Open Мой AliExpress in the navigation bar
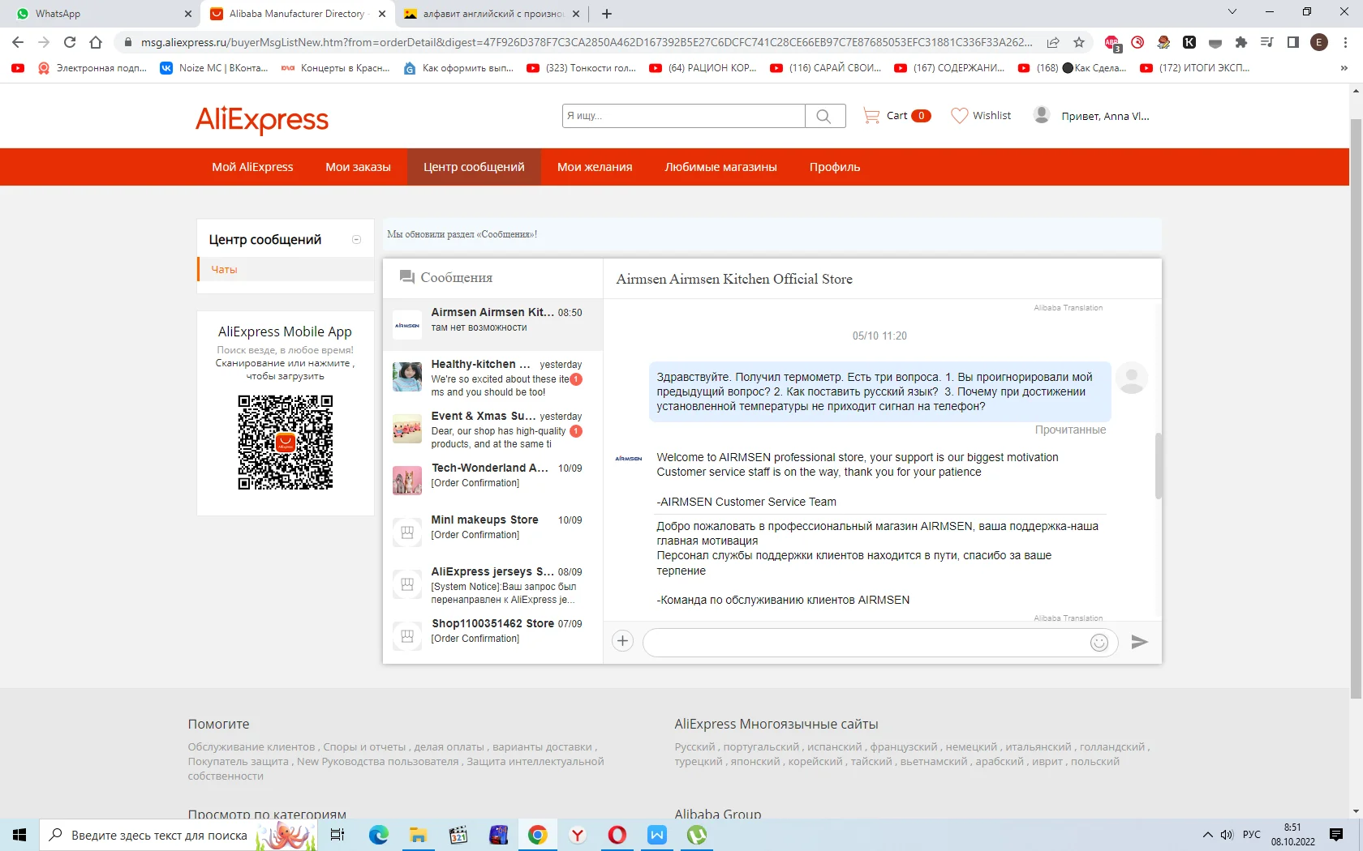1363x851 pixels. tap(252, 167)
